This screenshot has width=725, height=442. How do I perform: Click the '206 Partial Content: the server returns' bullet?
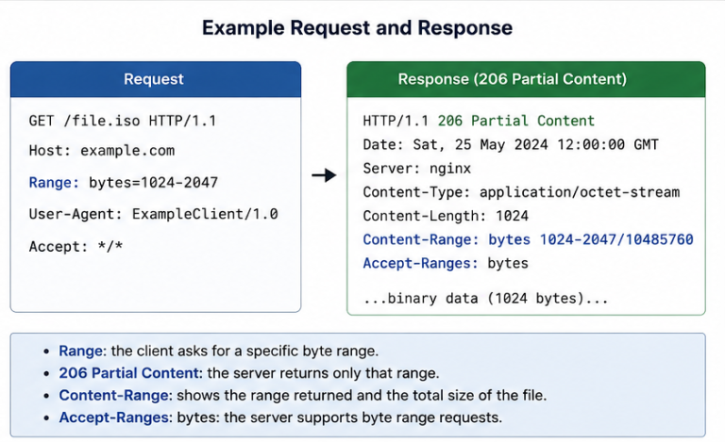coord(249,373)
